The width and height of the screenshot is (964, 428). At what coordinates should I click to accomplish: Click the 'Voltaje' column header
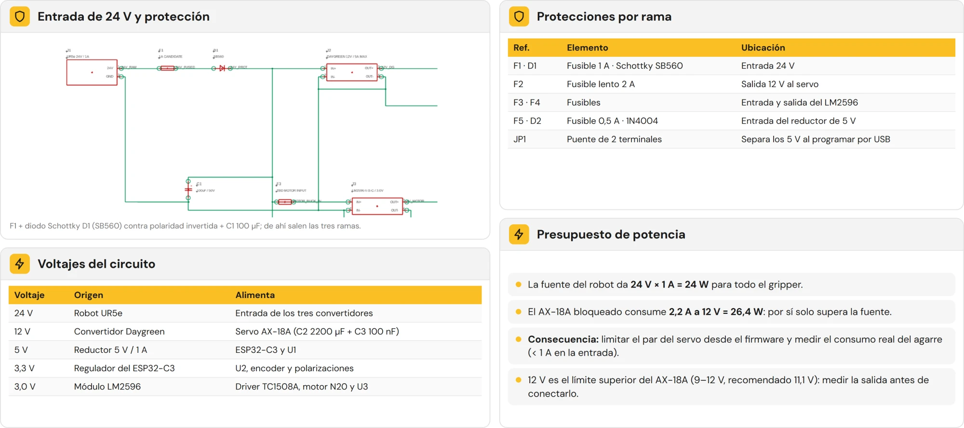(x=29, y=295)
